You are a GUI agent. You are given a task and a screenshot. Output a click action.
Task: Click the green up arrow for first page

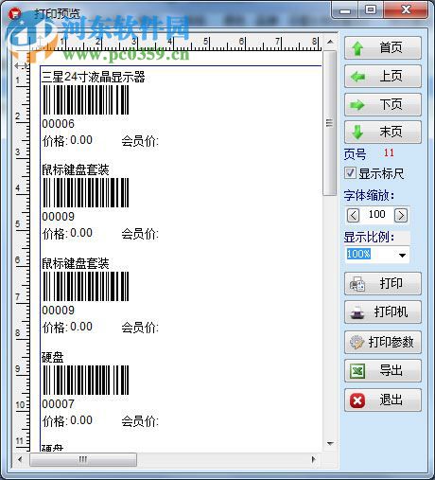click(357, 48)
